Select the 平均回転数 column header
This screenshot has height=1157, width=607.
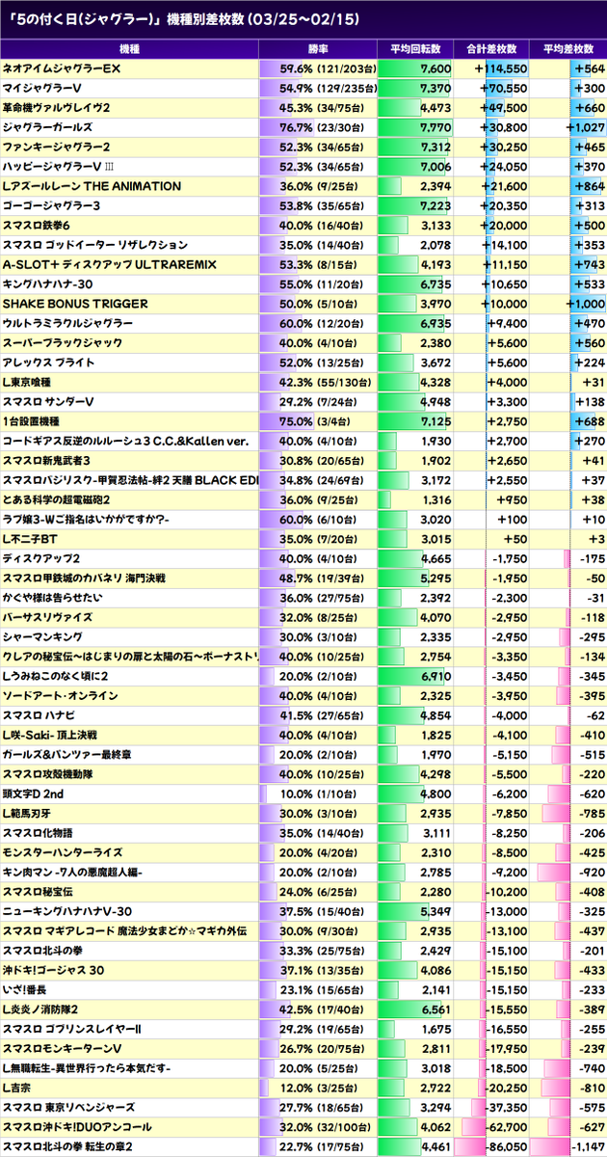coord(415,48)
